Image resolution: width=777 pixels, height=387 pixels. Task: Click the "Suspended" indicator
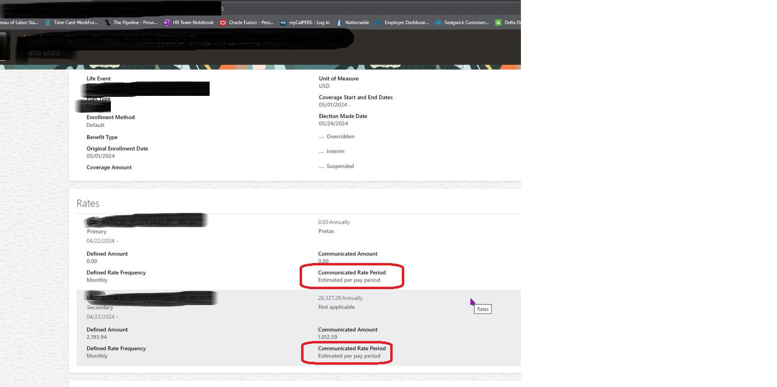click(336, 166)
